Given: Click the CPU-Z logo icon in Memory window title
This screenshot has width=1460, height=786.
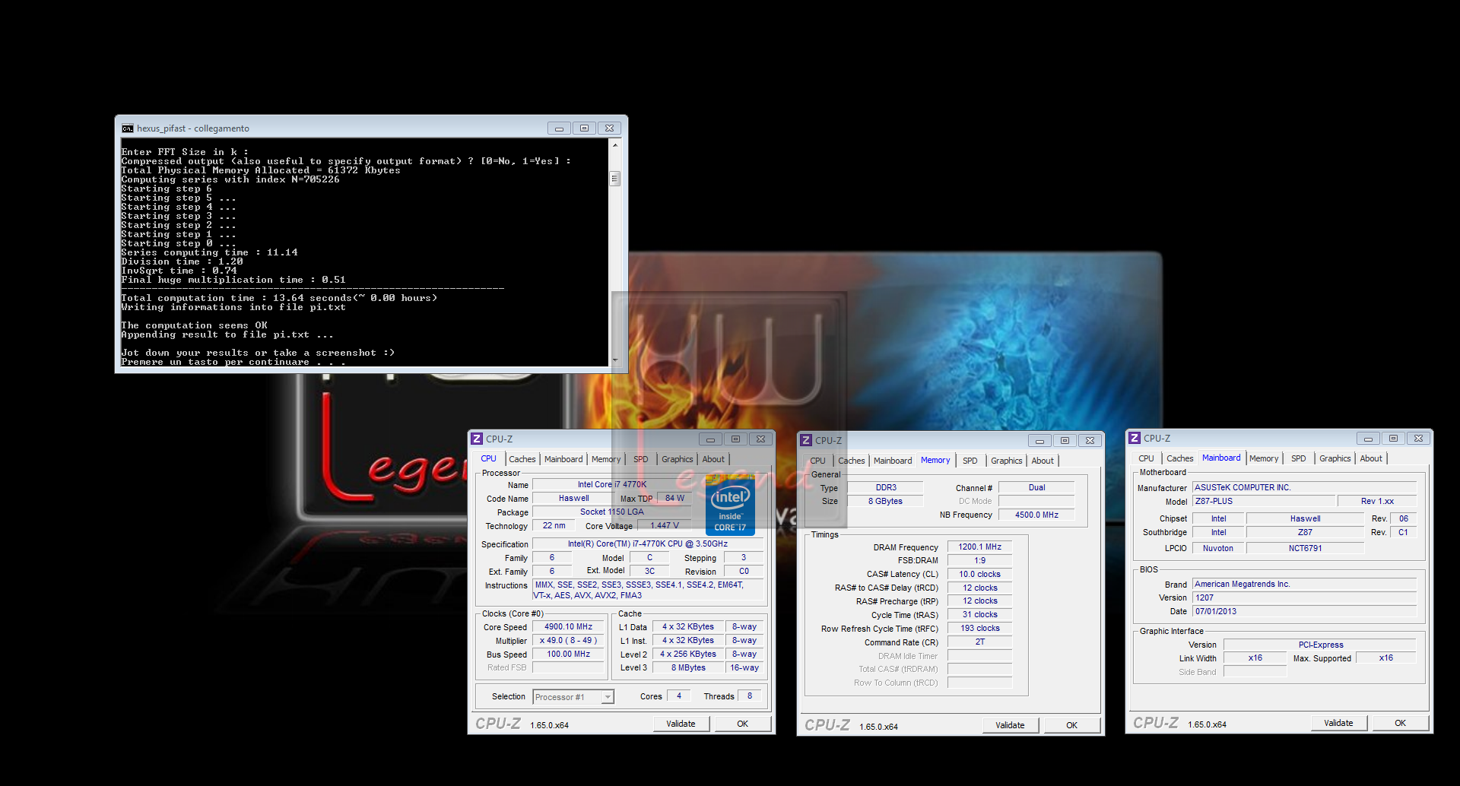Looking at the screenshot, I should click(x=806, y=440).
